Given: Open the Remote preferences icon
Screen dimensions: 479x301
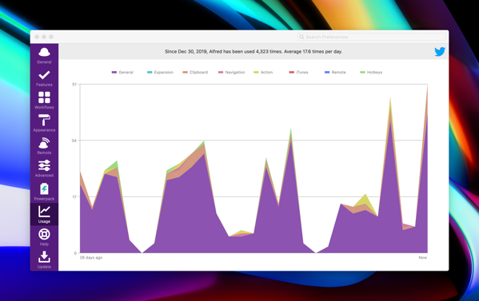Looking at the screenshot, I should point(44,143).
